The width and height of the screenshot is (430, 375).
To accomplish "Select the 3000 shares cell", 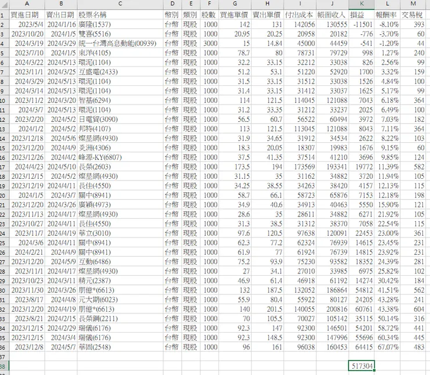I will [x=210, y=44].
